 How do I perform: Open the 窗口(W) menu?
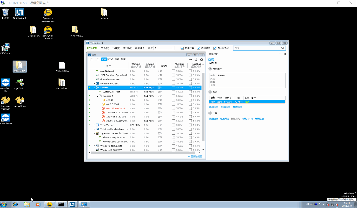pos(128,48)
